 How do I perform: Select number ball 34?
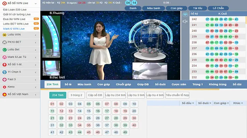tap(80, 125)
